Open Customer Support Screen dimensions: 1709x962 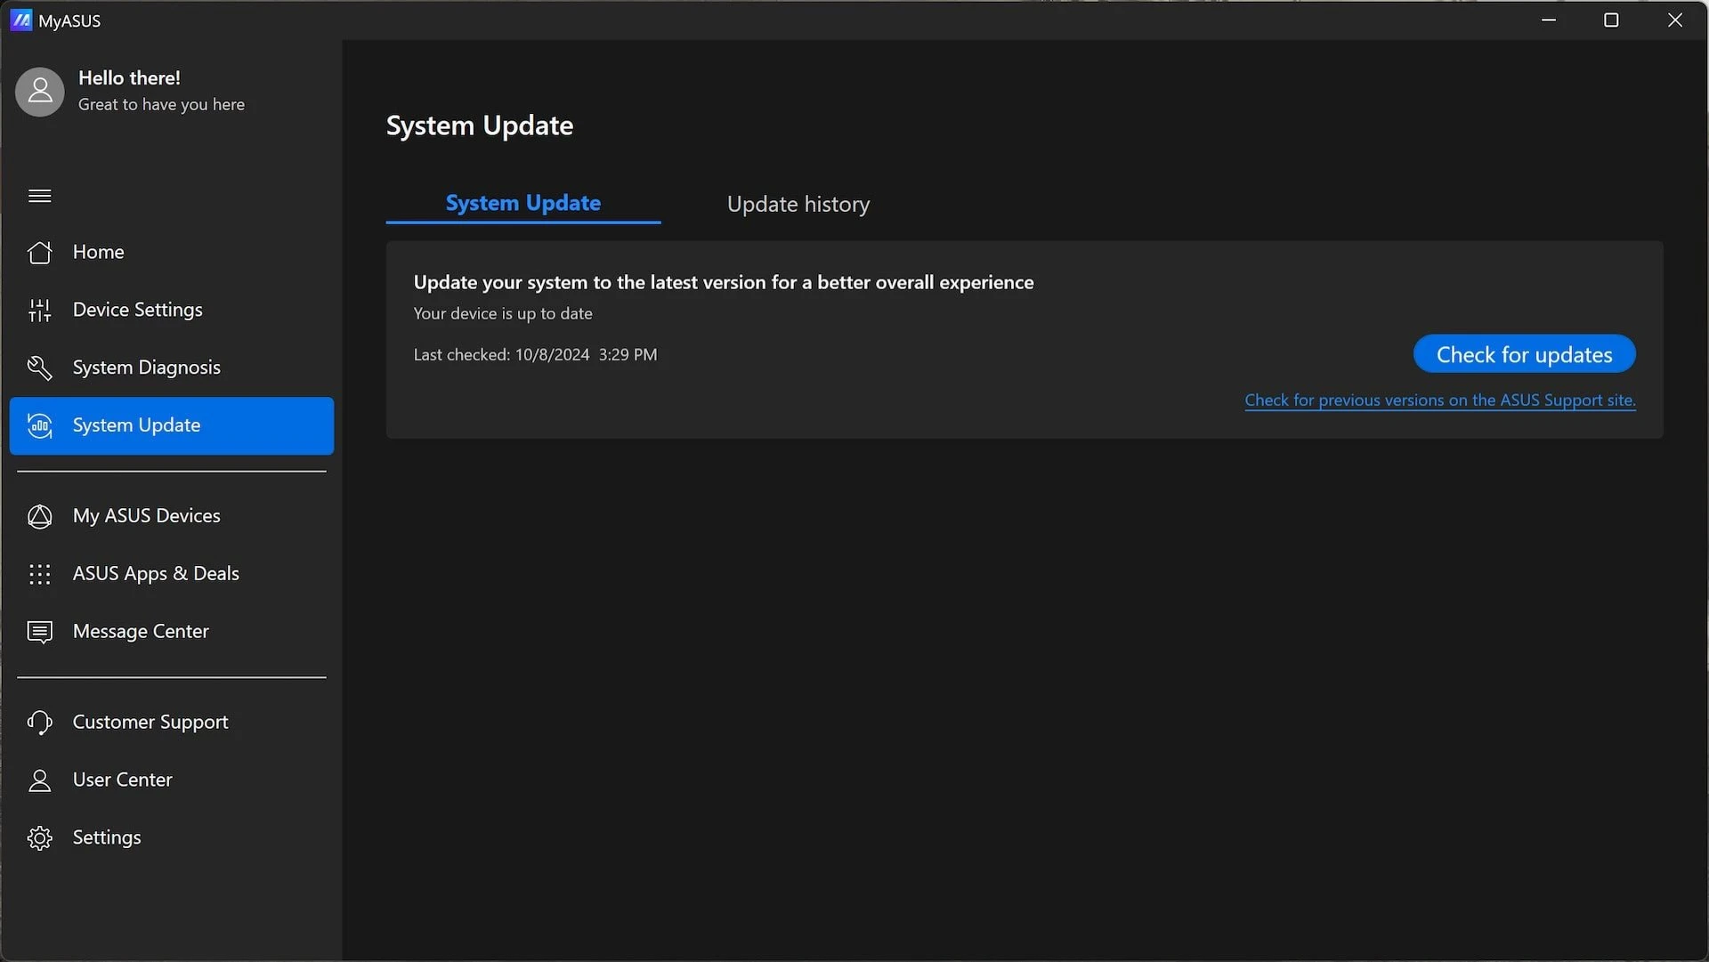coord(172,723)
